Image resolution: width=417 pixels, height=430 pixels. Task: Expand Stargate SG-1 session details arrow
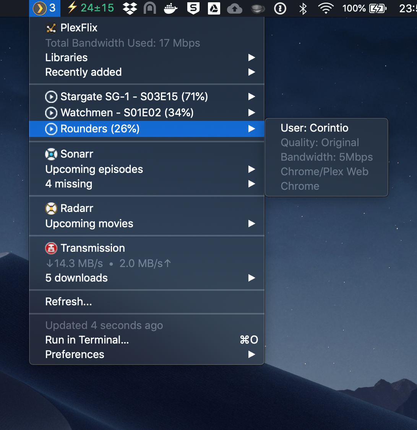pyautogui.click(x=251, y=96)
